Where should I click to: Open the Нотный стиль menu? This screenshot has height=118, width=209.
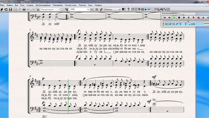click(71, 5)
